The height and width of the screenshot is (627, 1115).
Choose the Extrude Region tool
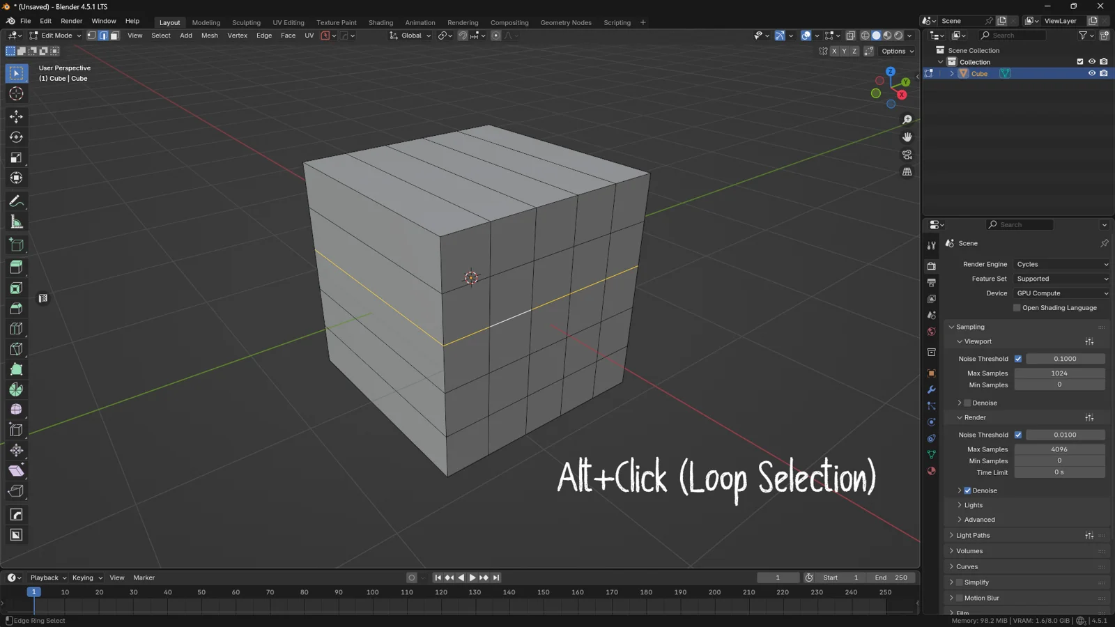point(16,267)
